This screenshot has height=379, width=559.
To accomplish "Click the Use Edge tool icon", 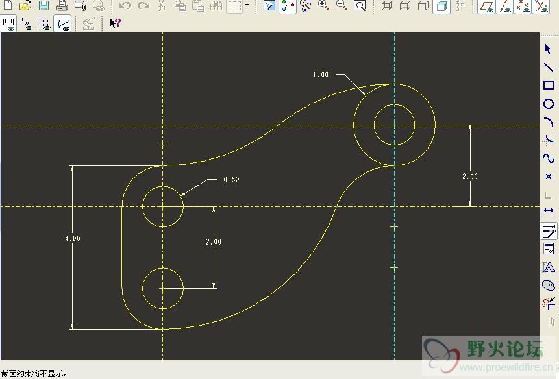I will click(x=549, y=195).
